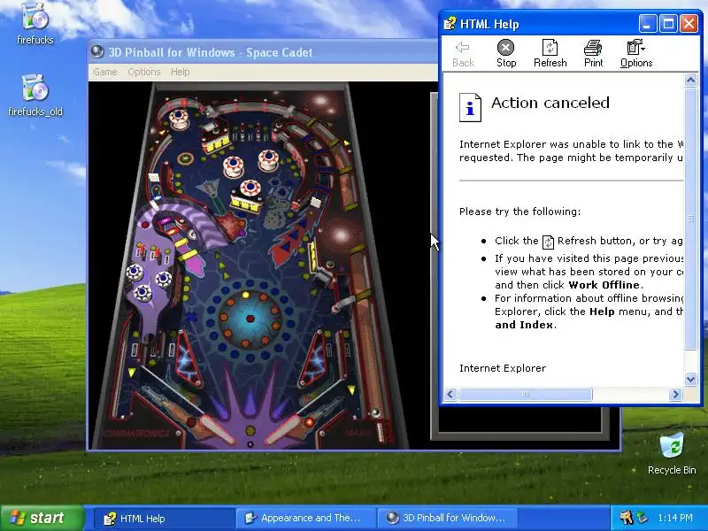Screen dimensions: 708x531
Task: Click the keys icon in system tray
Action: pos(626,518)
